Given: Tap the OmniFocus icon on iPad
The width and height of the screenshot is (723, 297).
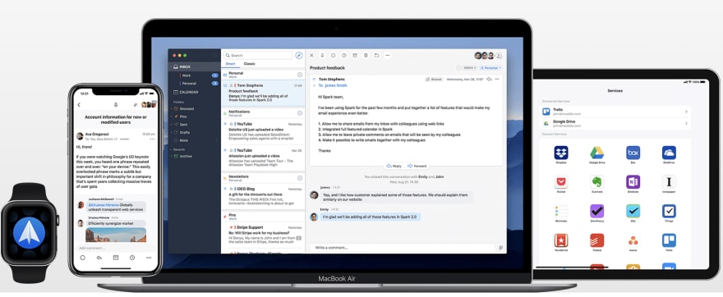Looking at the screenshot, I should (597, 212).
